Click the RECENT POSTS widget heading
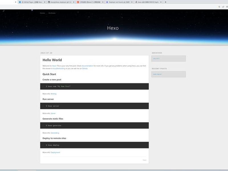The width and height of the screenshot is (228, 171). [x=159, y=69]
